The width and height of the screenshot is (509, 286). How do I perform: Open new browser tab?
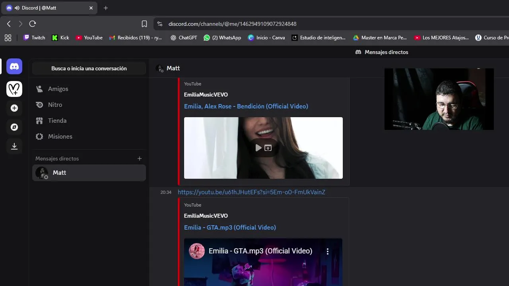tap(106, 8)
